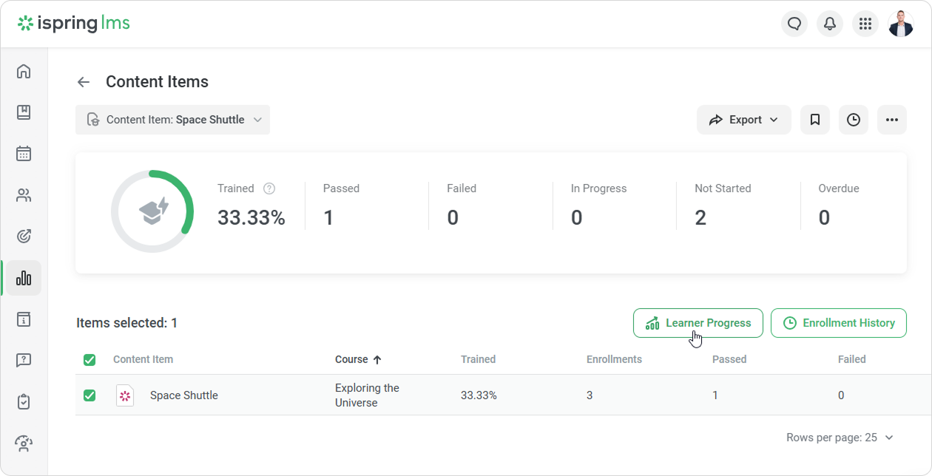Screen dimensions: 932x476
Task: Open the users icon in sidebar
Action: [x=24, y=195]
